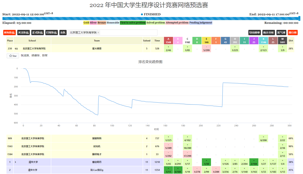
Task: Select the 所有队伍 filter
Action: pos(9,32)
